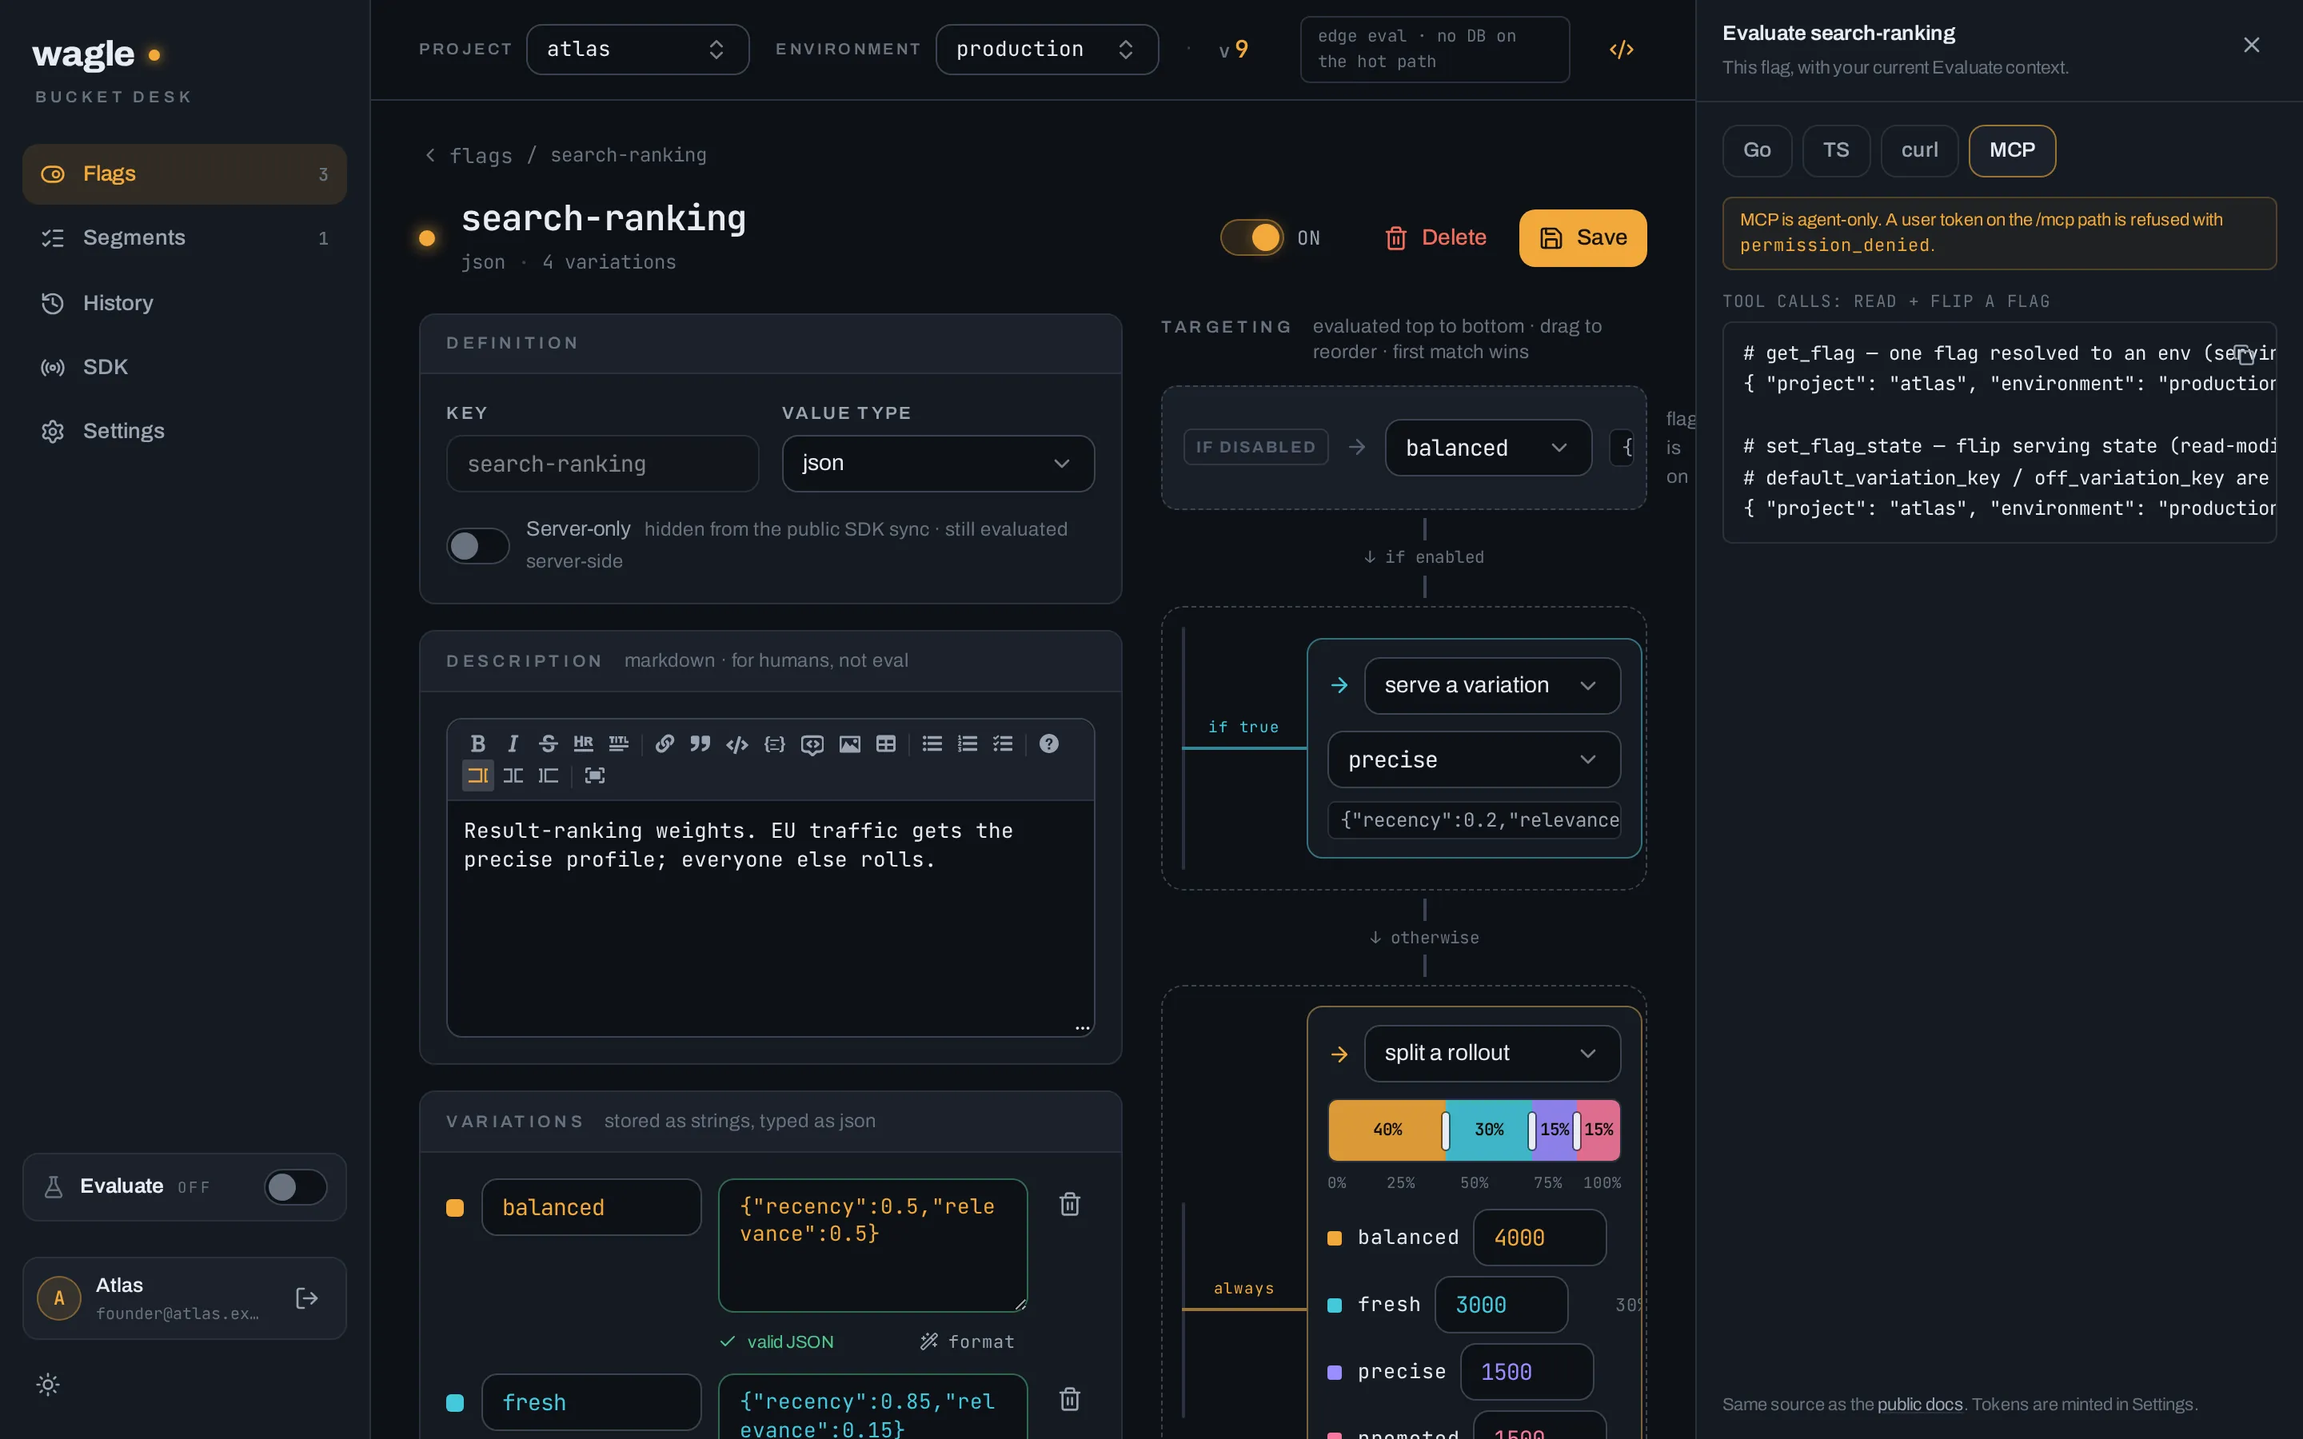Switch to the curl tab
This screenshot has height=1439, width=2303.
[x=1918, y=150]
